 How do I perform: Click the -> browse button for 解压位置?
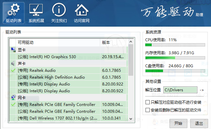tap(202, 90)
